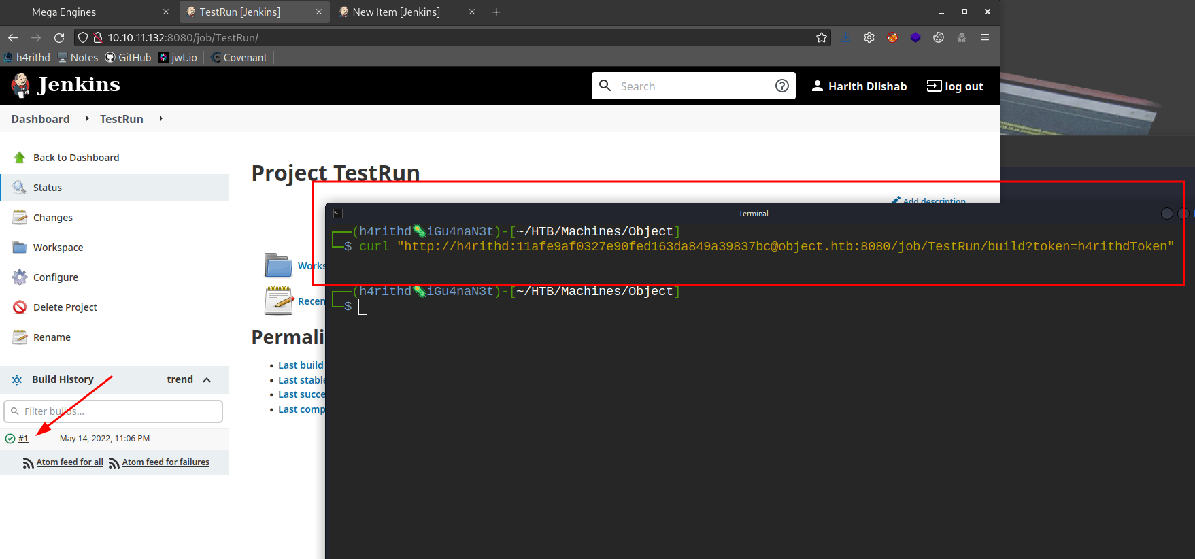This screenshot has height=559, width=1195.
Task: Click the log out text link
Action: pyautogui.click(x=964, y=86)
